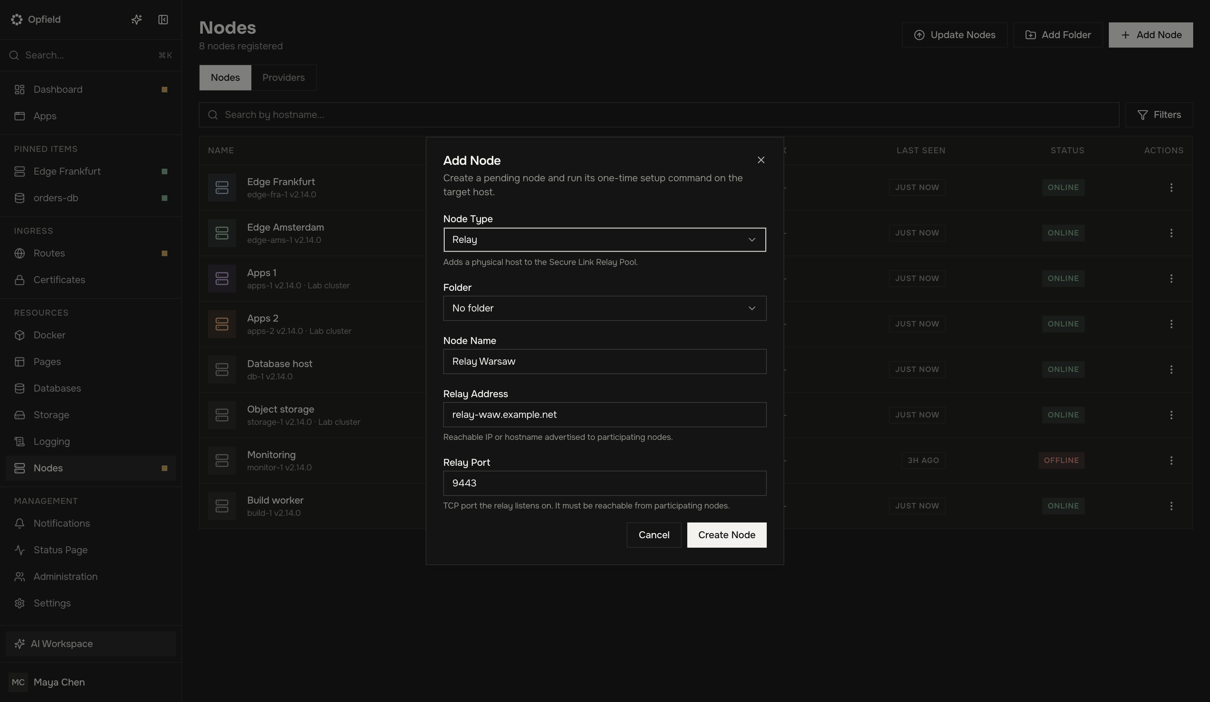Click the Edge Amsterdam node name
1210x702 pixels.
click(x=285, y=227)
